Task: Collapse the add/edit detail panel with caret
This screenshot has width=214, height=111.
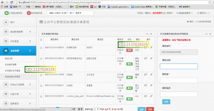Action: tap(206, 34)
